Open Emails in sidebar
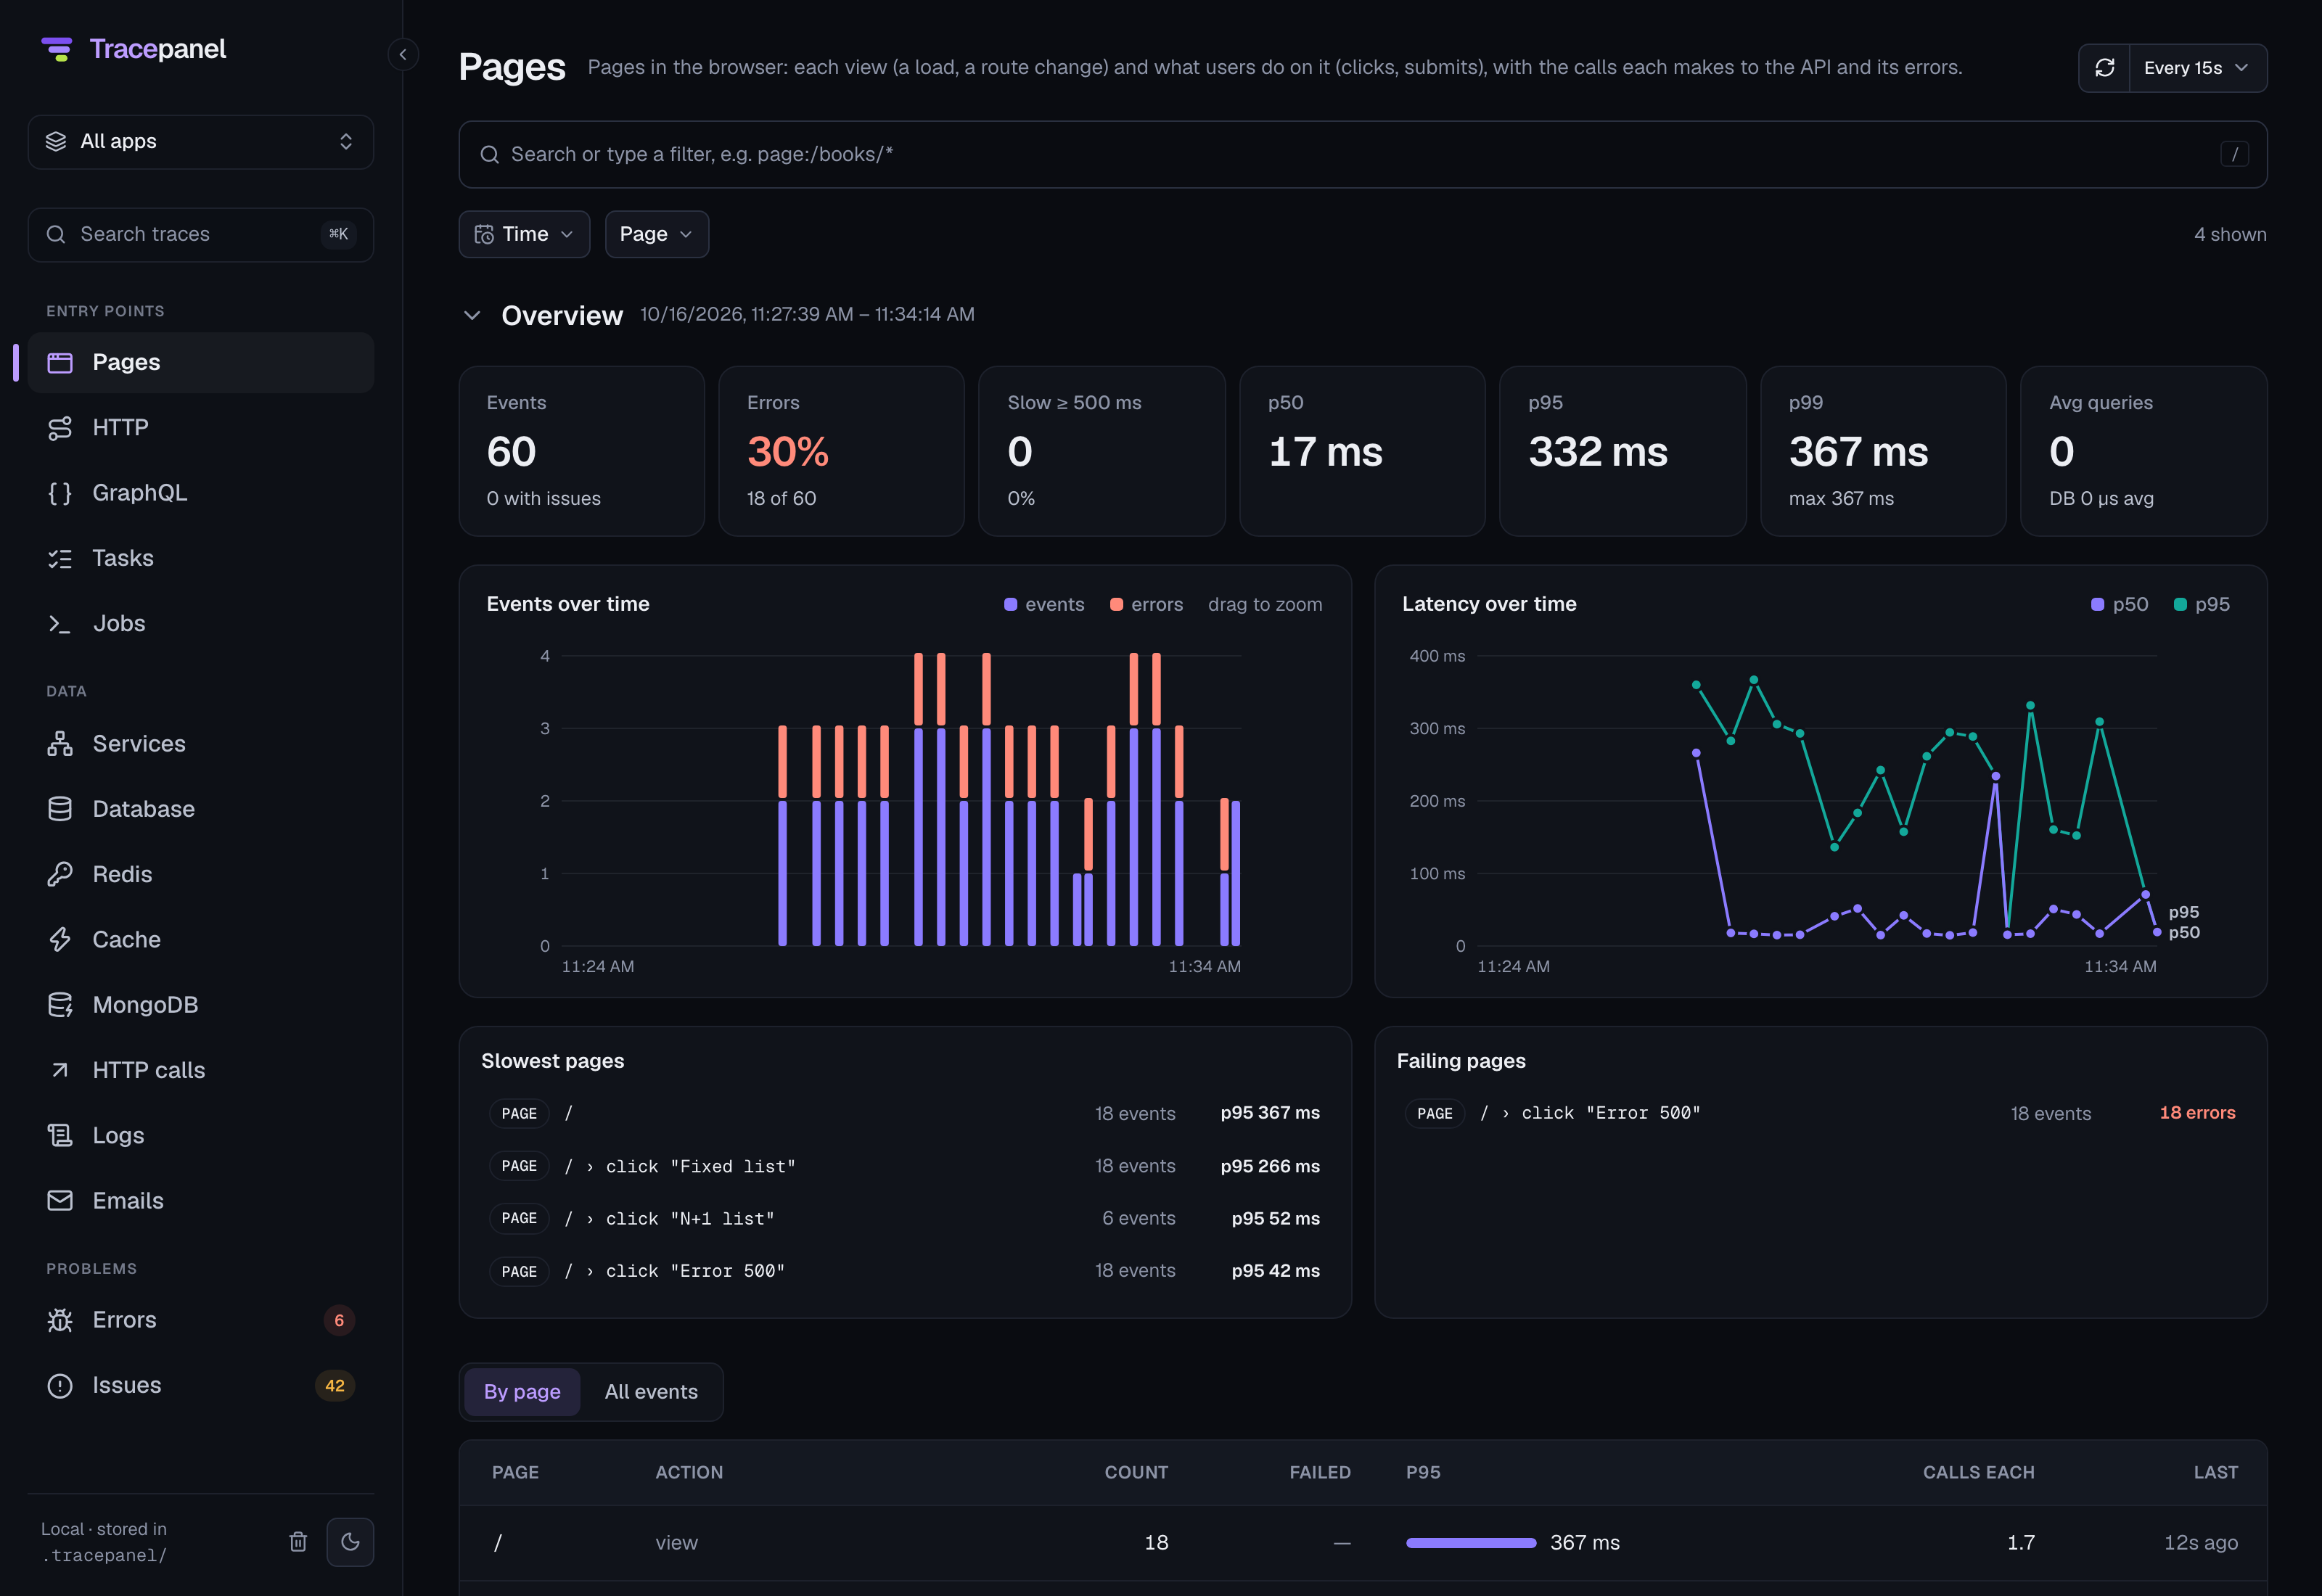The image size is (2322, 1596). click(201, 1201)
